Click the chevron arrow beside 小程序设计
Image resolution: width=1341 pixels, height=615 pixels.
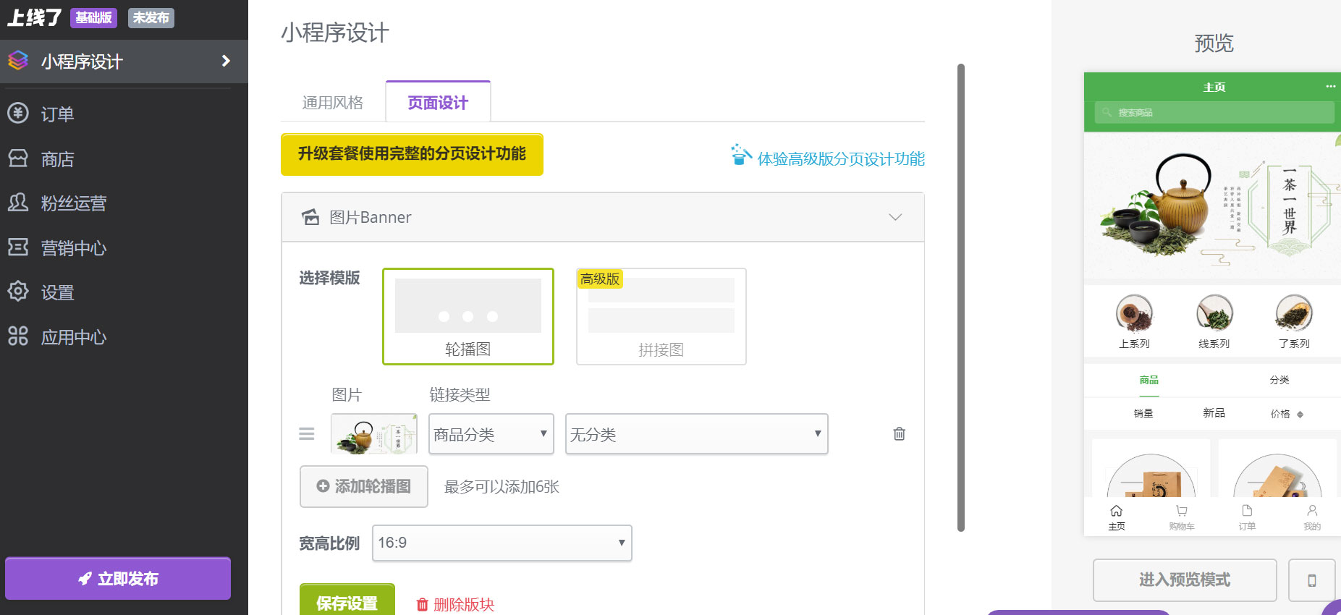[x=226, y=61]
